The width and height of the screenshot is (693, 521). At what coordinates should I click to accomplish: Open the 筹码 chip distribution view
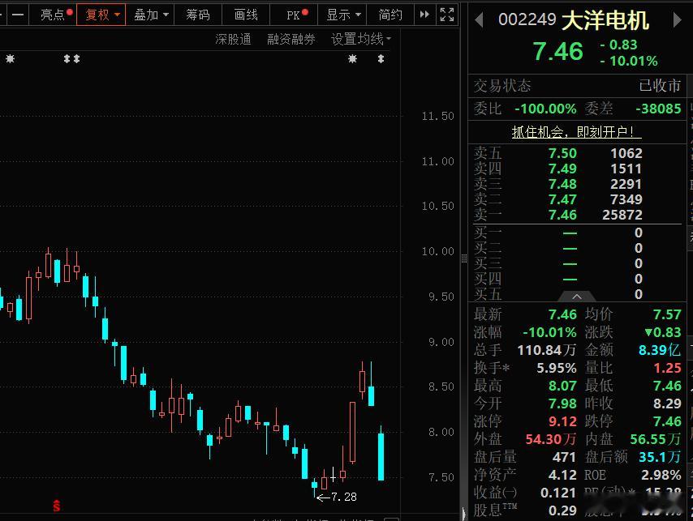tap(197, 15)
